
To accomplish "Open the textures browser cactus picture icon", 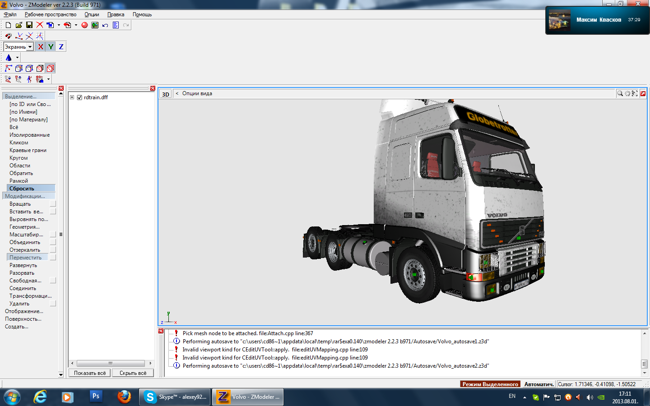I will (95, 25).
